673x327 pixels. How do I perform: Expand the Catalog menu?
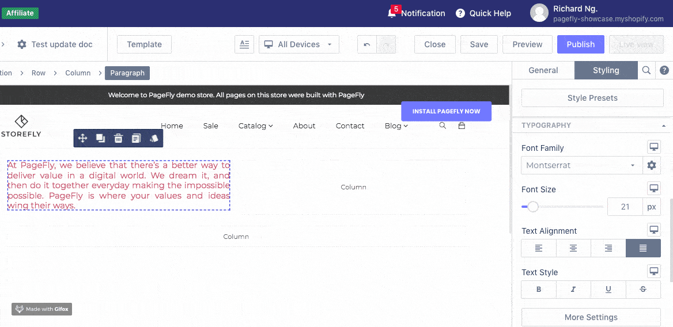(x=256, y=126)
